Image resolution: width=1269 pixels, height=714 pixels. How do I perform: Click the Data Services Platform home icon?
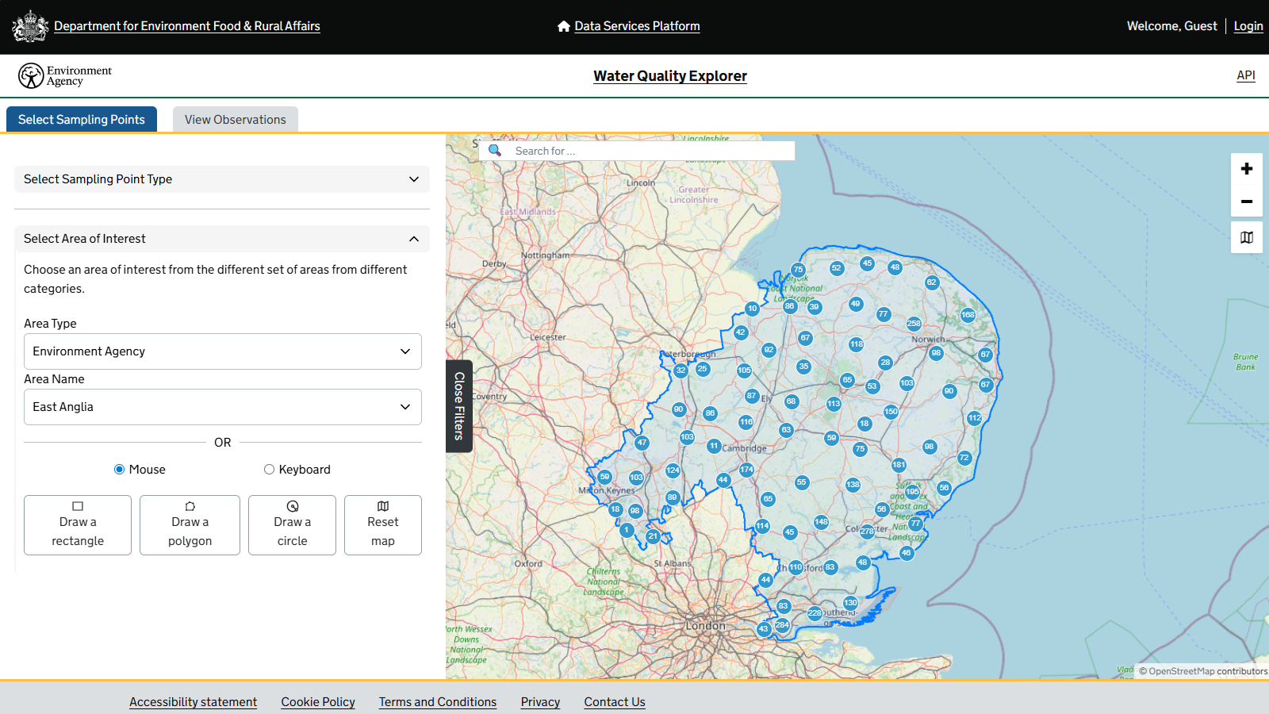564,26
